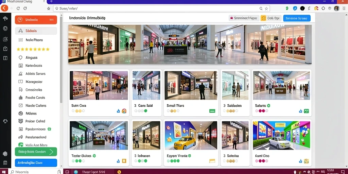This screenshot has width=348, height=174.
Task: Click the blue Smnaeie Saneay button
Action: tap(297, 18)
